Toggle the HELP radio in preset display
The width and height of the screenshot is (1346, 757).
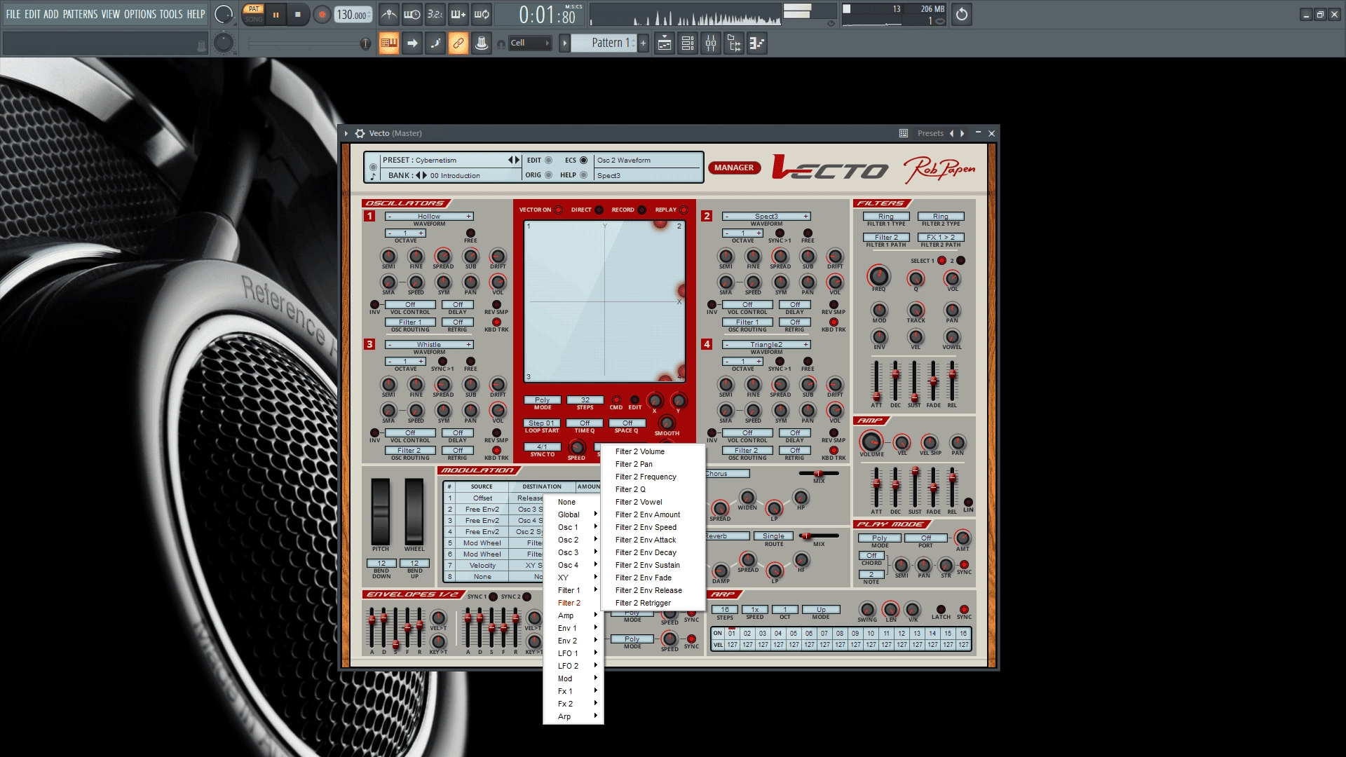coord(583,175)
